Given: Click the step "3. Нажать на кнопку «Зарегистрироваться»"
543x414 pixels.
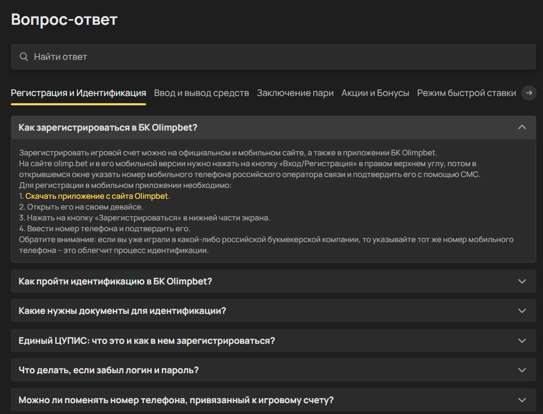Looking at the screenshot, I should pyautogui.click(x=145, y=218).
